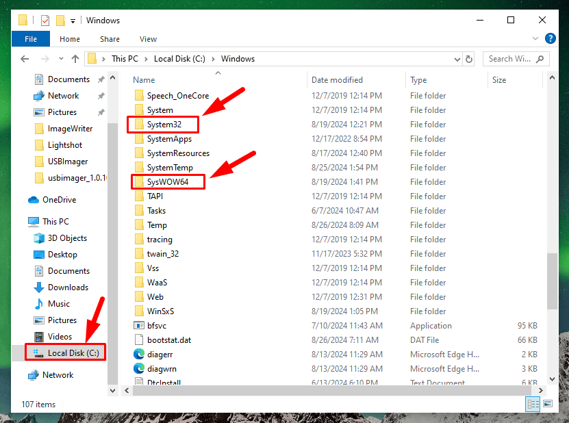The width and height of the screenshot is (569, 423).
Task: Click the New folder quick access icon
Action: (61, 21)
